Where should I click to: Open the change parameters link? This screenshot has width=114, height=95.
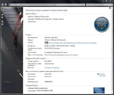tap(102, 75)
